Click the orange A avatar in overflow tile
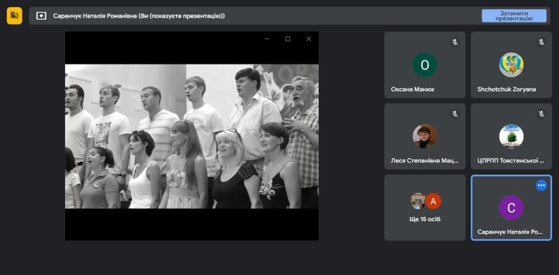The image size is (559, 275). (x=433, y=201)
